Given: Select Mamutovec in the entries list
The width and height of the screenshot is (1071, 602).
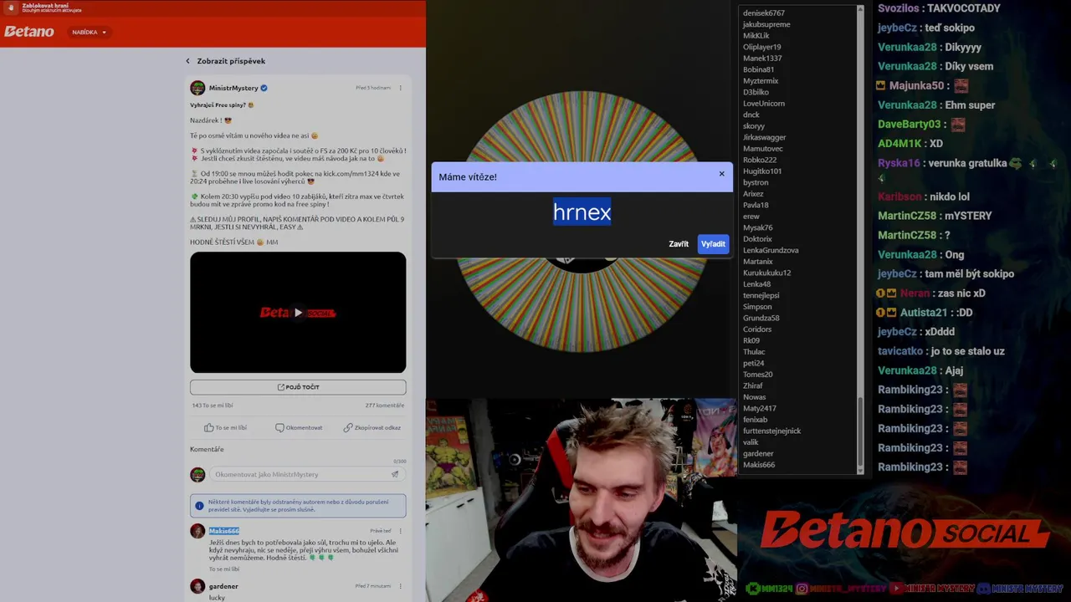Looking at the screenshot, I should [762, 149].
